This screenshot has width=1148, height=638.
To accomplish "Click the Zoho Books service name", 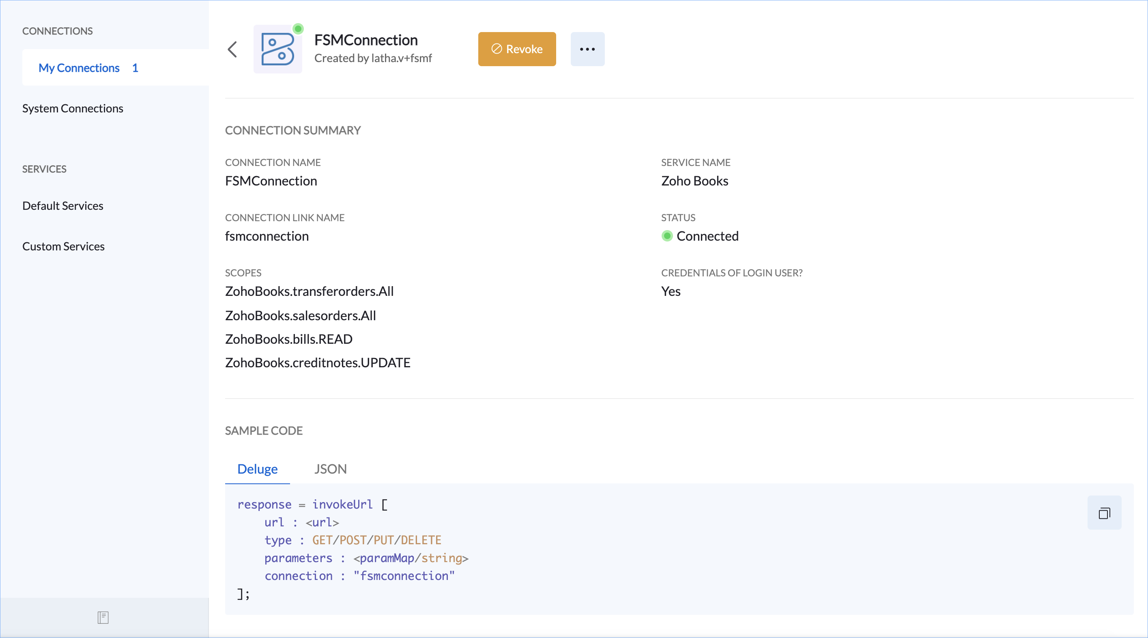I will [694, 181].
